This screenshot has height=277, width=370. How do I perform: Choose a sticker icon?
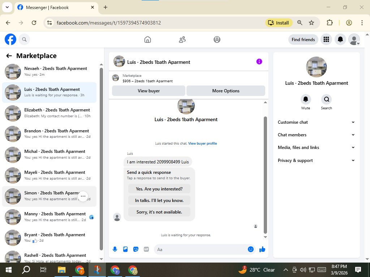[x=136, y=249]
